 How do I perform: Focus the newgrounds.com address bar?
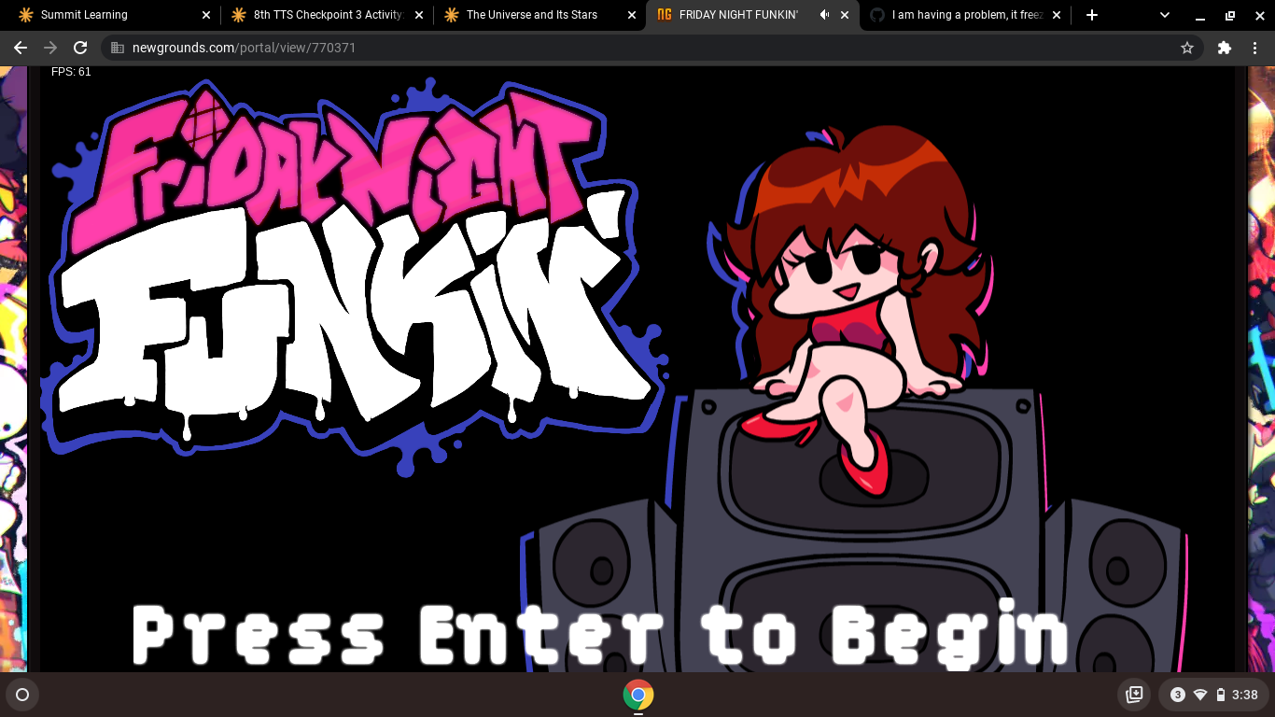point(653,48)
